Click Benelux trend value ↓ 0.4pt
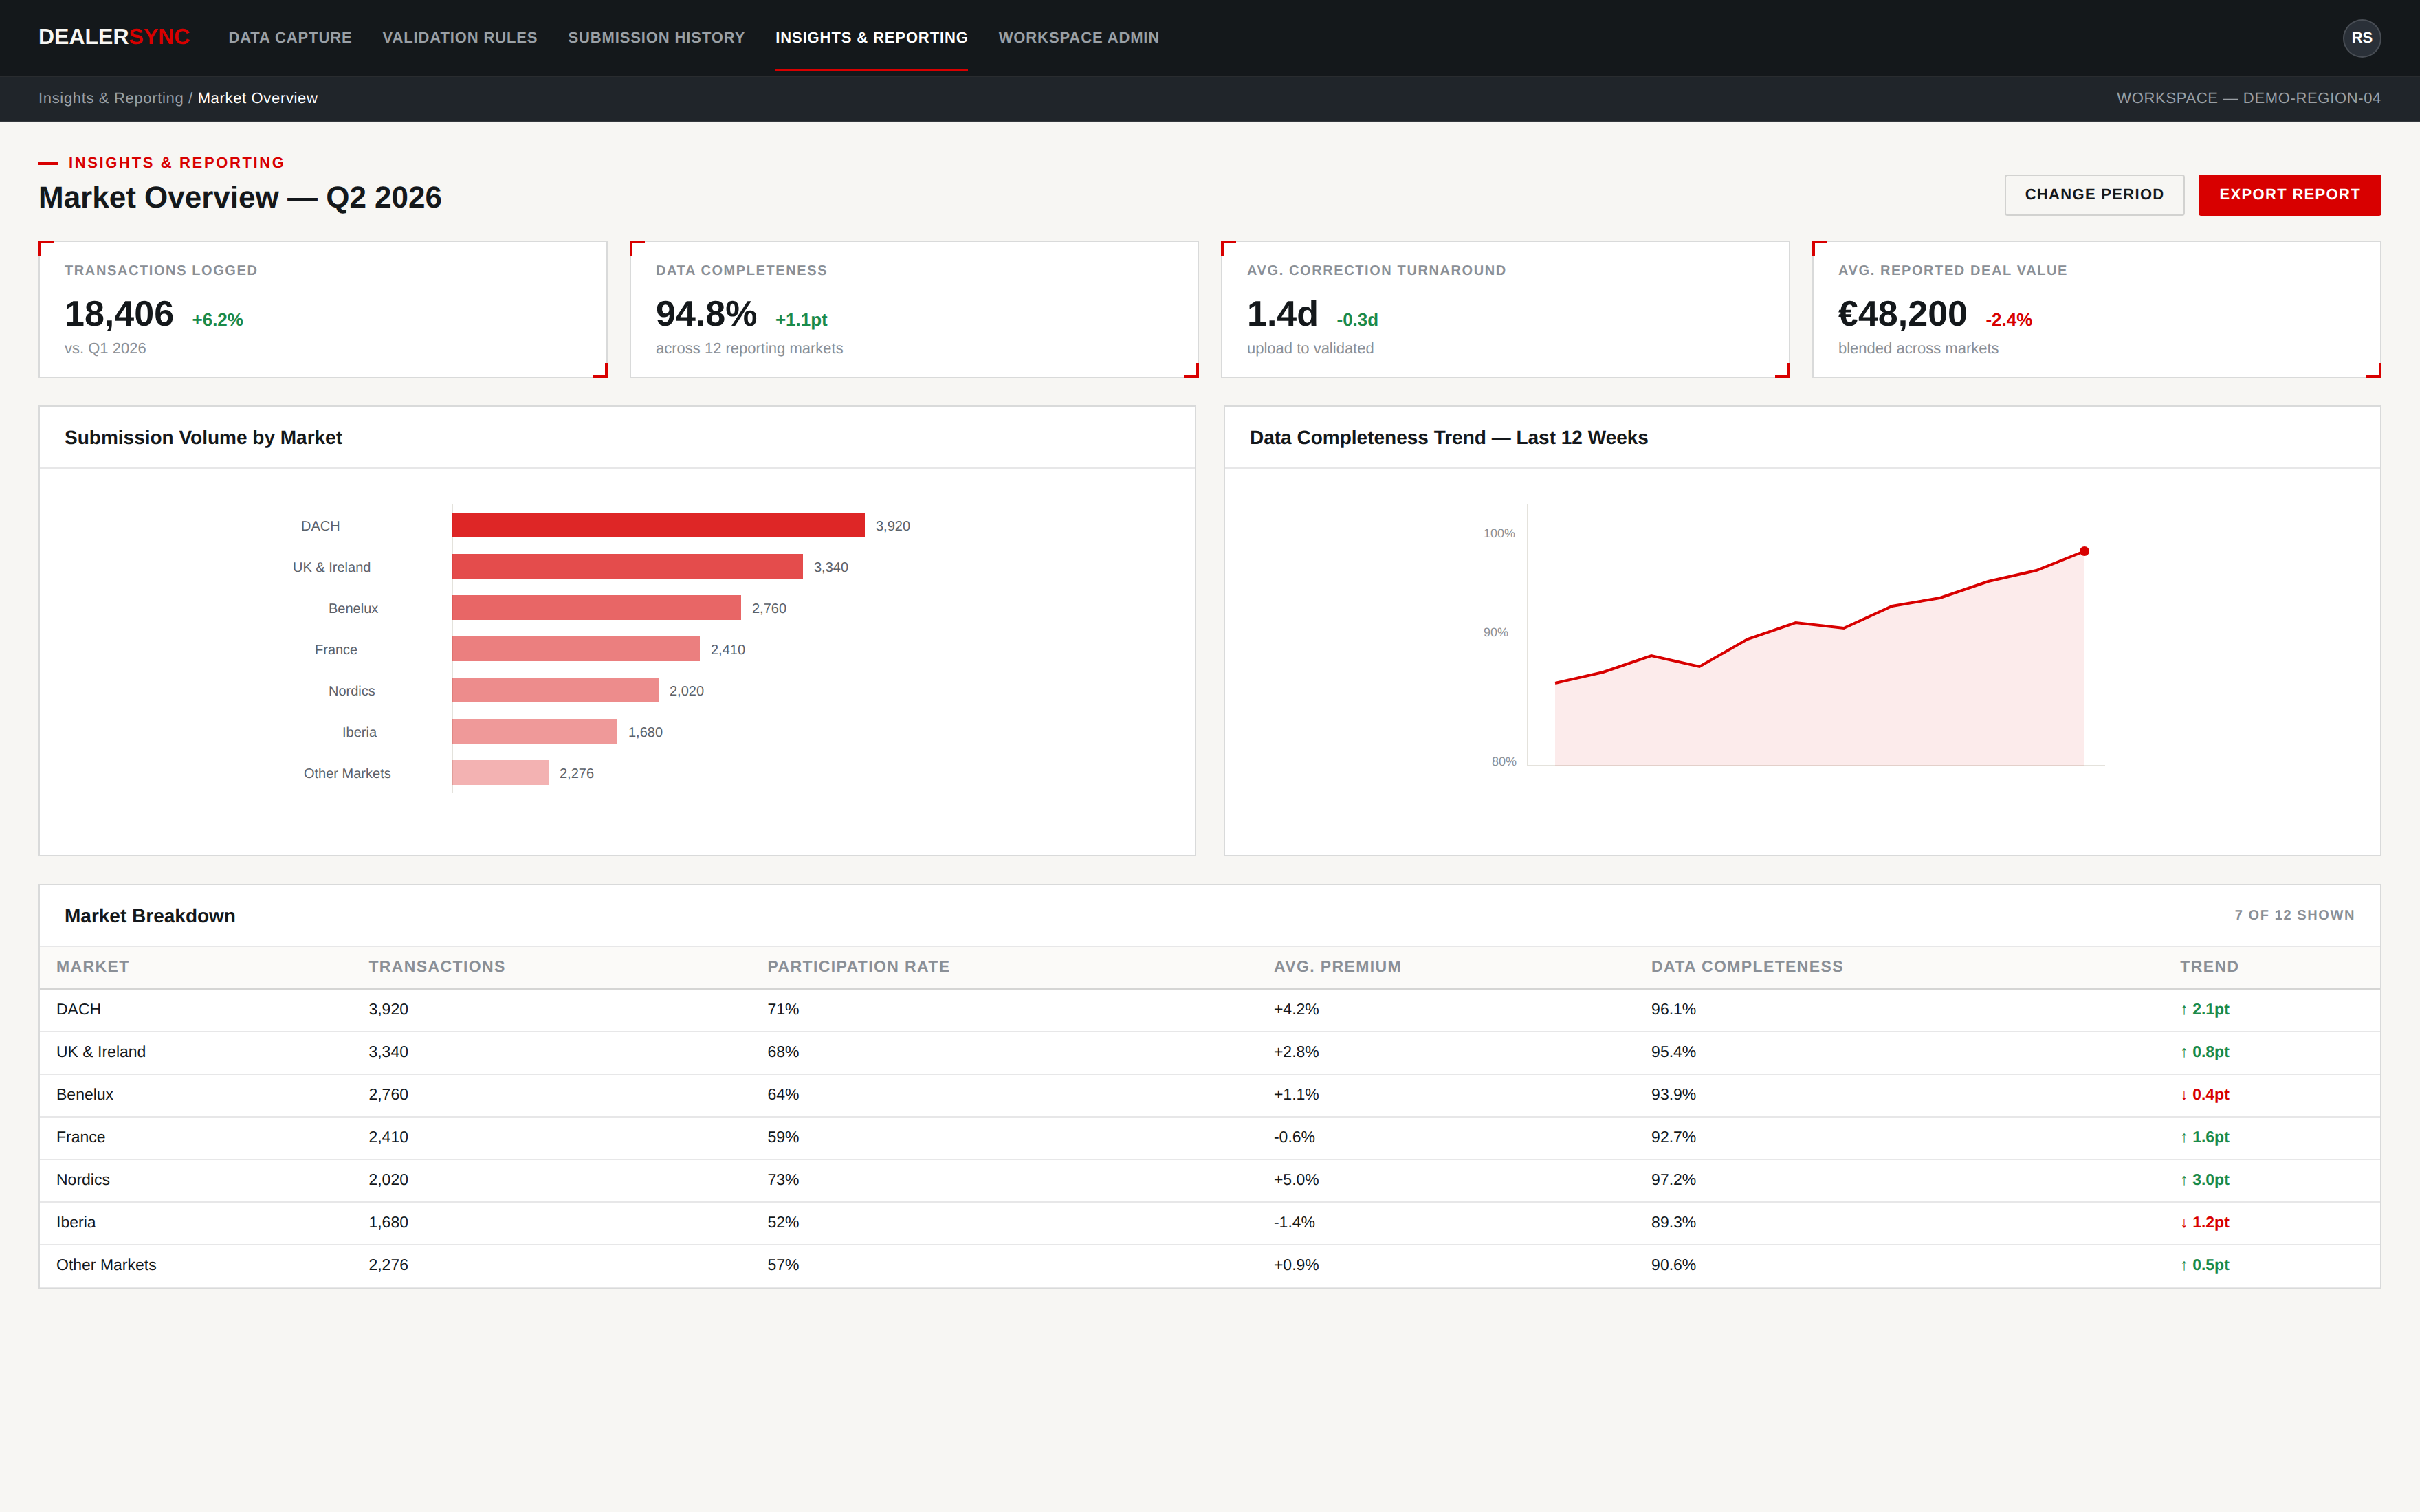Image resolution: width=2420 pixels, height=1512 pixels. [x=2204, y=1094]
